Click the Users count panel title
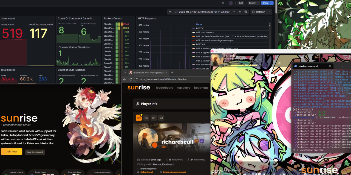 pyautogui.click(x=8, y=18)
